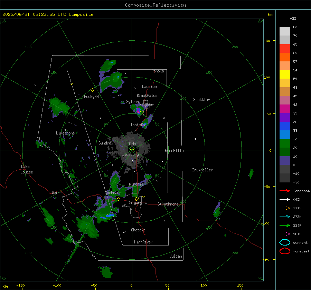Click the Airdrie city label
The width and height of the screenshot is (311, 290).
136,184
